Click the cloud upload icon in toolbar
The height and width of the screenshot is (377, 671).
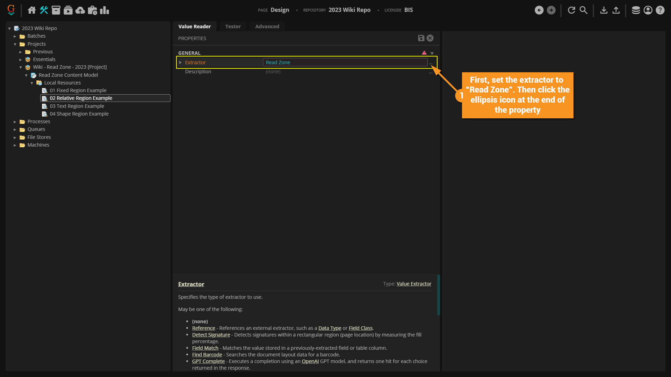coord(80,10)
